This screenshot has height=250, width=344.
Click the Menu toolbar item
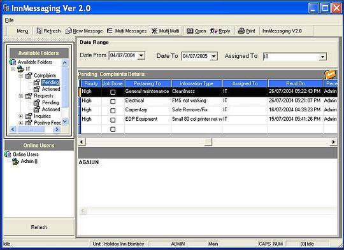click(x=22, y=31)
